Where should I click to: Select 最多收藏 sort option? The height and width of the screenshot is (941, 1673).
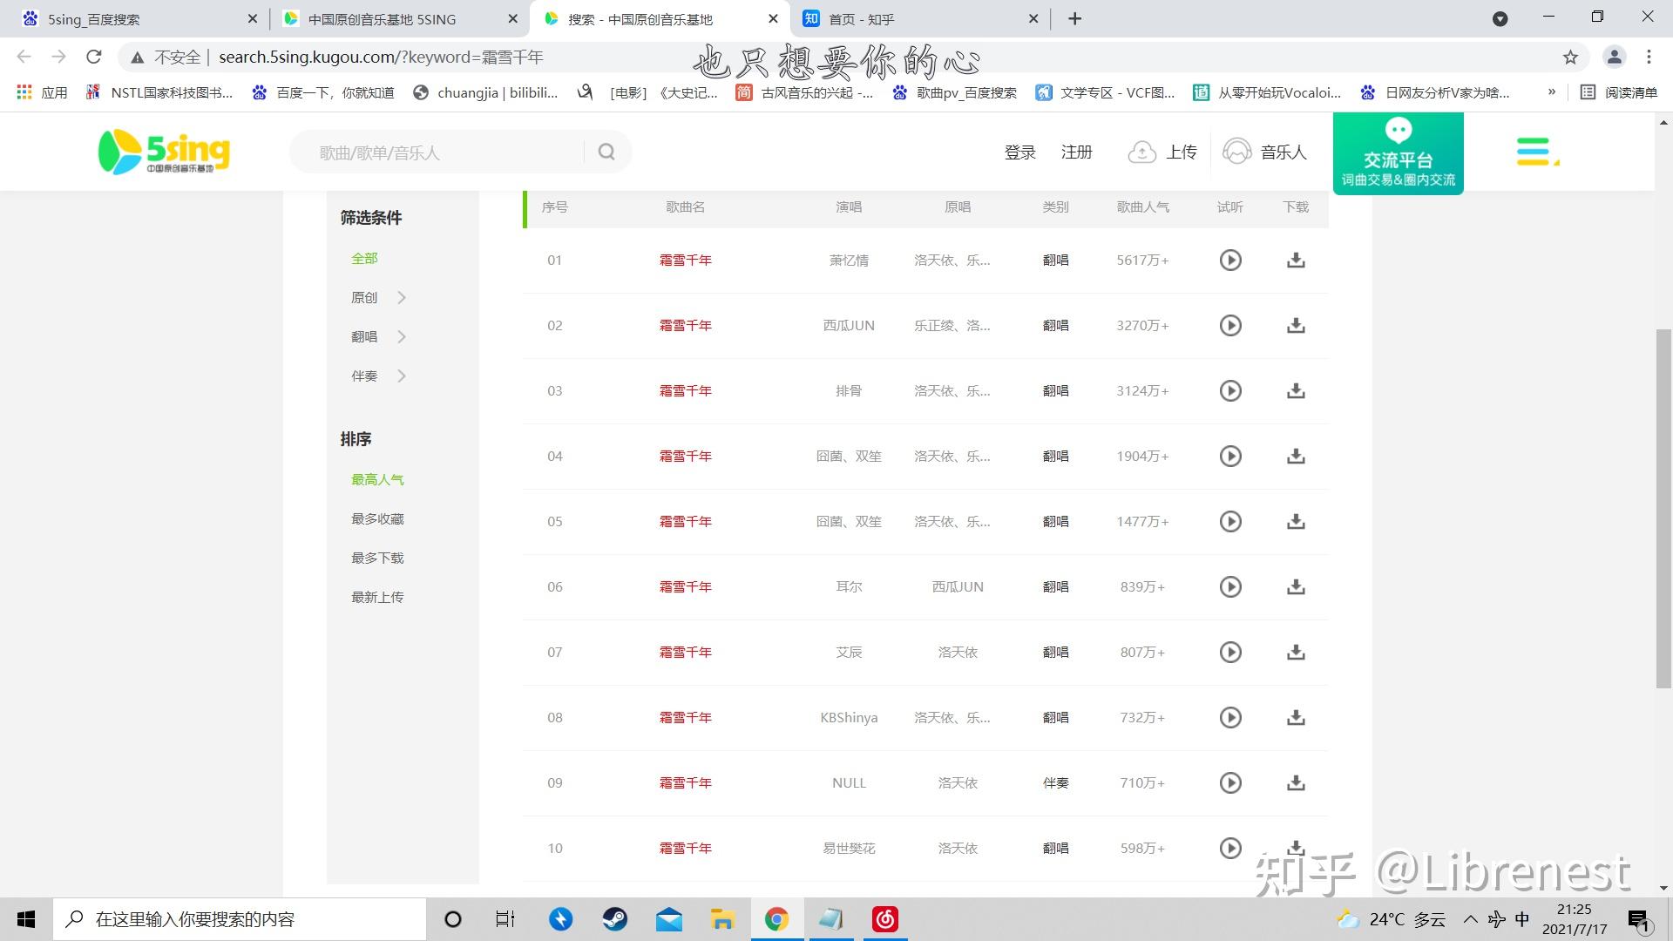coord(377,518)
